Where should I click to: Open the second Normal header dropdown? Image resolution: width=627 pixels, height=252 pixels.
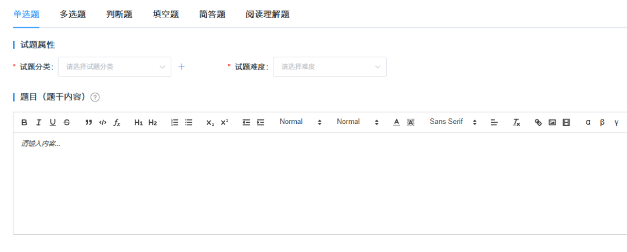357,122
